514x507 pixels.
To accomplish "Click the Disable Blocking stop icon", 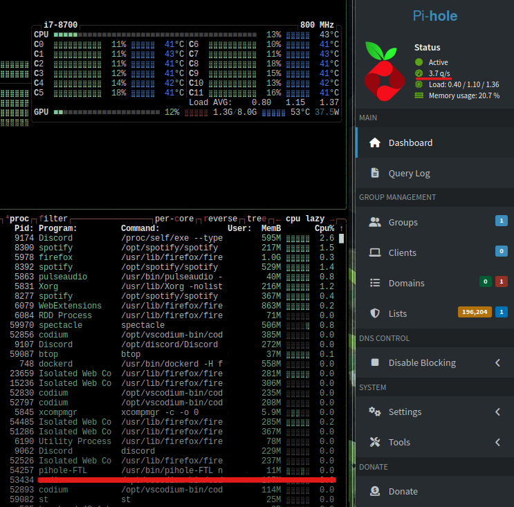I will [x=375, y=362].
